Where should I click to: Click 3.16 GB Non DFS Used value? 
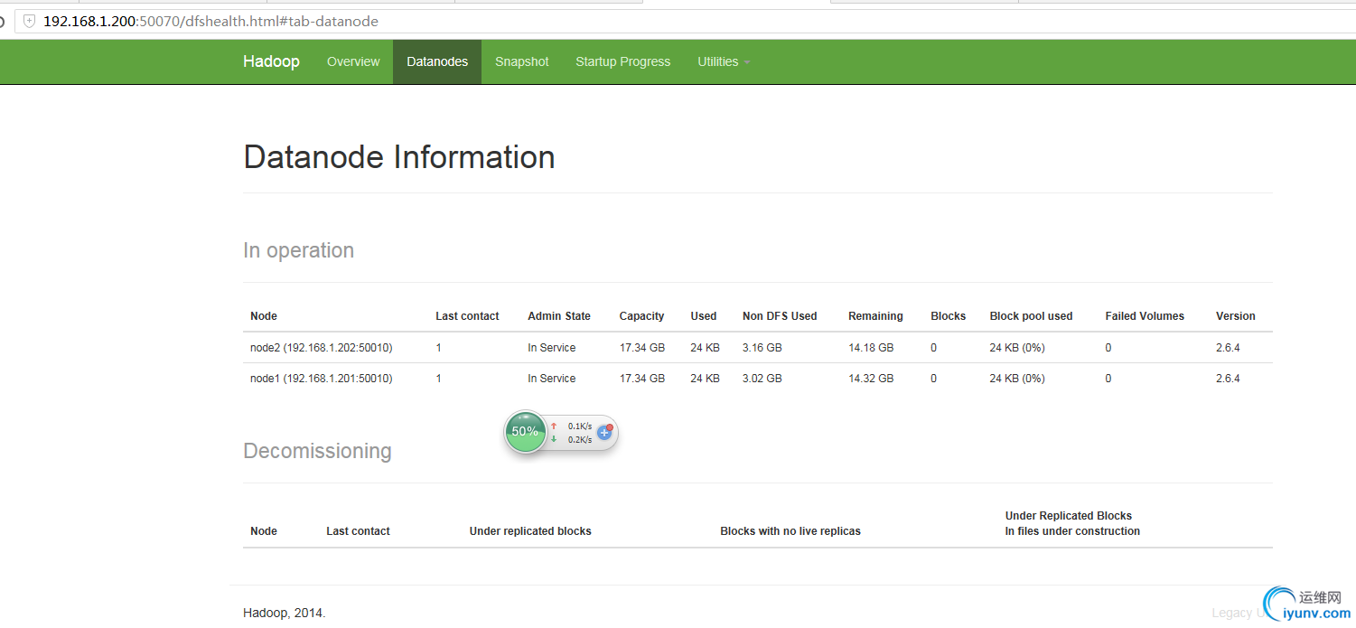point(762,348)
